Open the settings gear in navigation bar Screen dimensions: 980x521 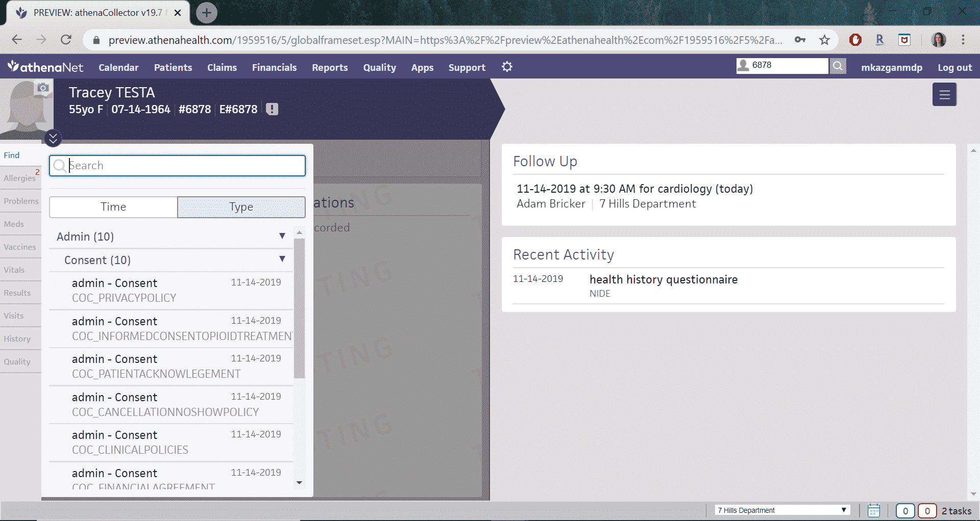tap(507, 67)
